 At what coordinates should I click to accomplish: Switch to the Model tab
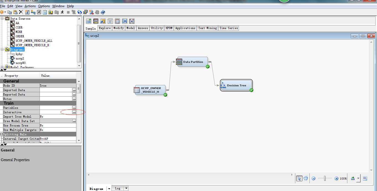click(x=131, y=28)
